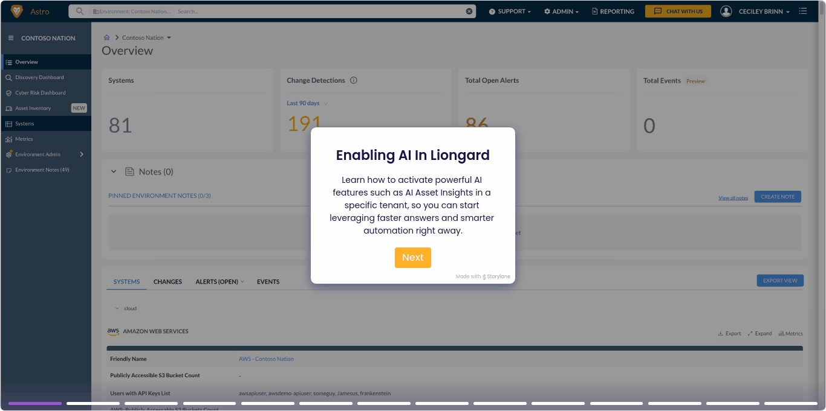Switch to the CHANGES tab
826x411 pixels.
coord(167,282)
